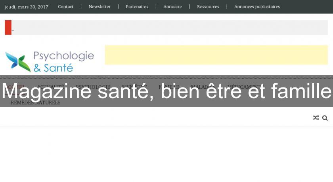Screen dimensions: 333x182
Task: Open the Remèdes Naturels menu item
Action: [x=35, y=102]
